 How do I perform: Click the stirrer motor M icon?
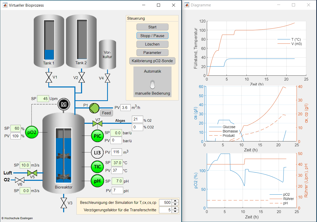[63, 104]
